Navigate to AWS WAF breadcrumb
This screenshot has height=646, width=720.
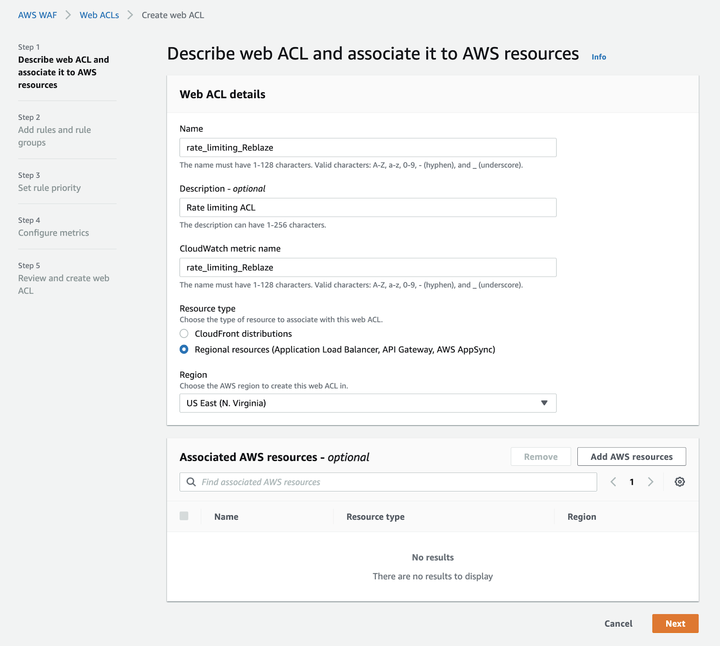(x=37, y=15)
